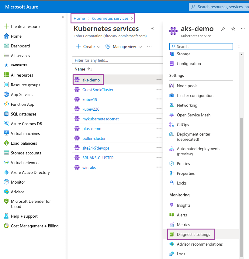
Task: Open the ellipsis menu for GuestBookCluster
Action: tap(159, 89)
